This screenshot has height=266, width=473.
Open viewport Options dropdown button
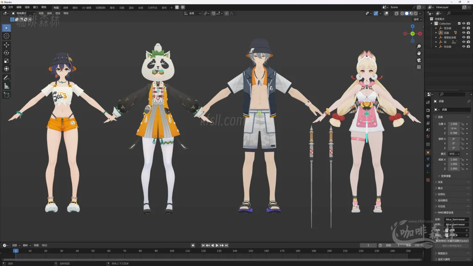point(418,19)
